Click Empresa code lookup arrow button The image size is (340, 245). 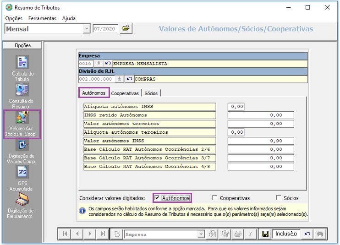(99, 64)
